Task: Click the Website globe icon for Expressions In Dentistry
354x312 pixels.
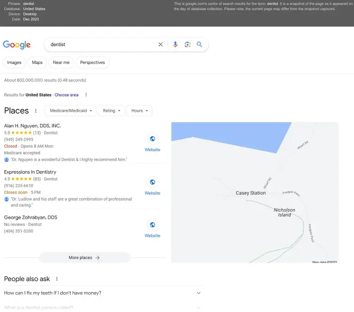Action: 152,182
